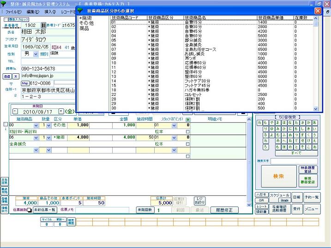Viewport: 331px width, 248px height.
Task: Click the Map button beside postal code 612-0086
Action: (25, 83)
